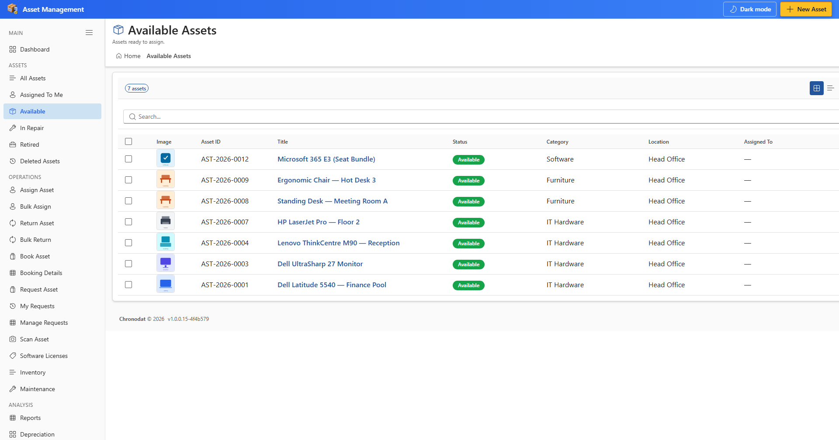Sort by Category column header
This screenshot has width=839, height=440.
(557, 142)
